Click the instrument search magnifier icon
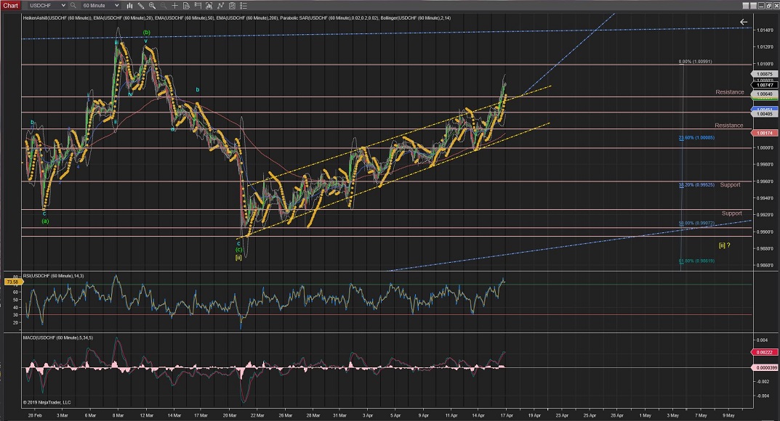 tap(73, 6)
